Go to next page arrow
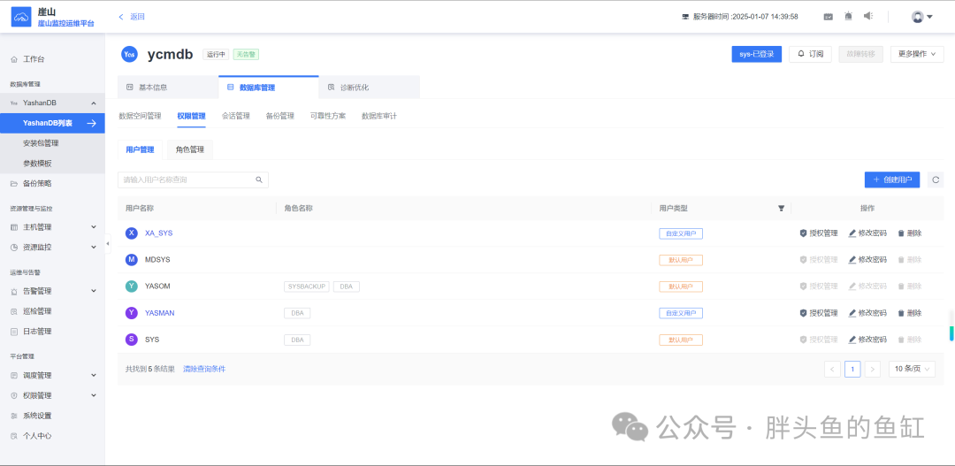Screen dimensions: 955x466 [873, 369]
